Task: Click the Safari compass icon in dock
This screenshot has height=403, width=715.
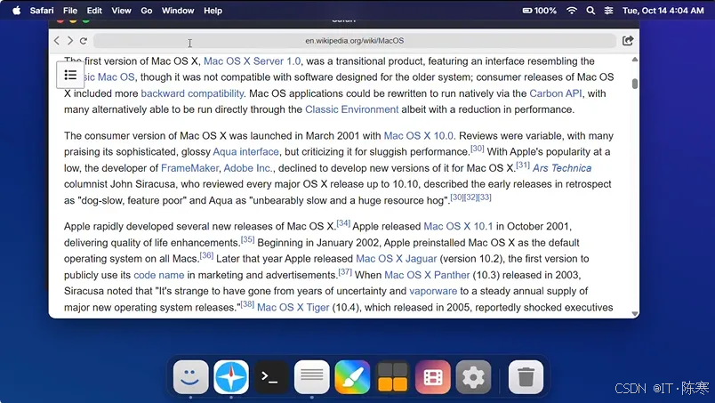Action: 231,377
